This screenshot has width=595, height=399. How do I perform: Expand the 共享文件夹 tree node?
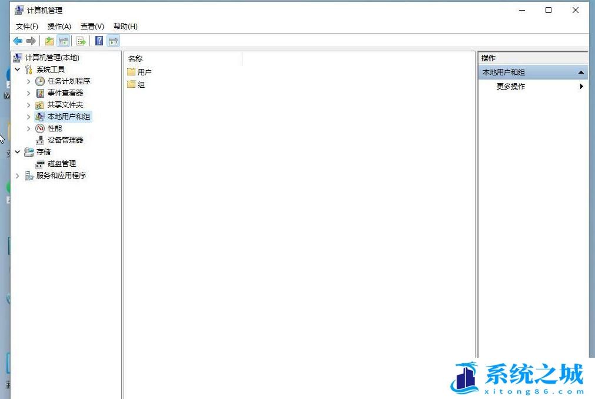pyautogui.click(x=28, y=105)
